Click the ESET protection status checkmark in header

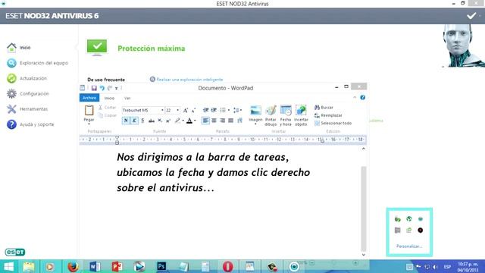point(471,16)
